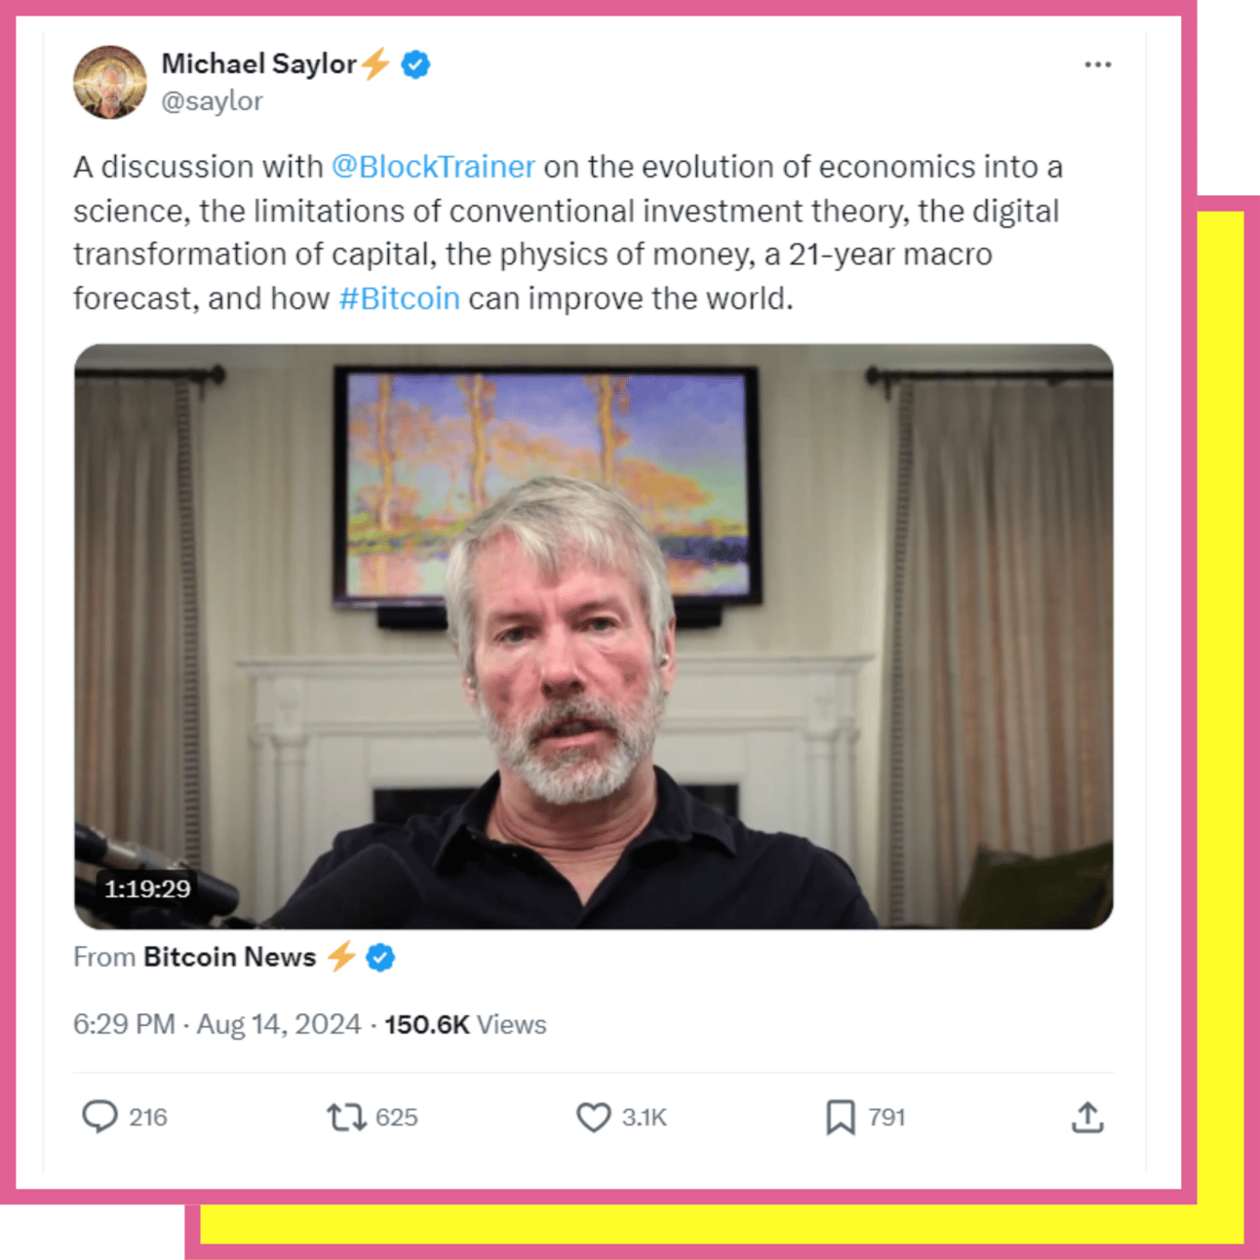Click the 1:19:29 video duration label
Viewport: 1260px width, 1260px height.
click(147, 888)
